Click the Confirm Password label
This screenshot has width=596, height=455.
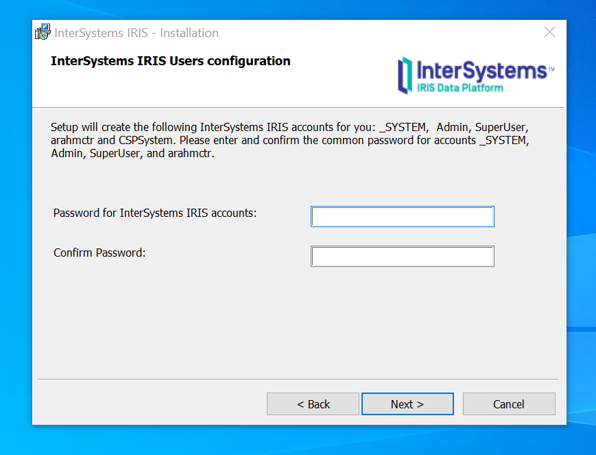tap(99, 253)
